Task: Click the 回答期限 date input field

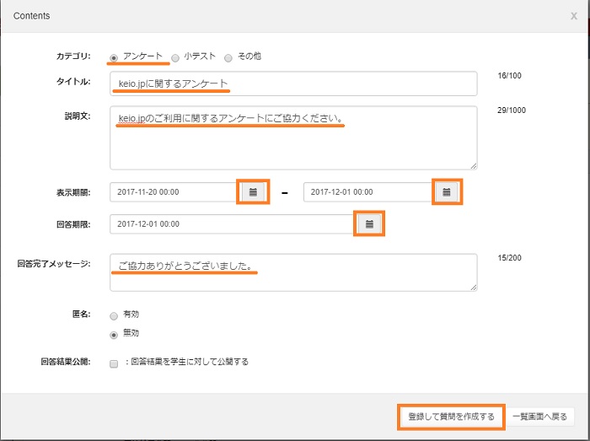Action: [232, 224]
